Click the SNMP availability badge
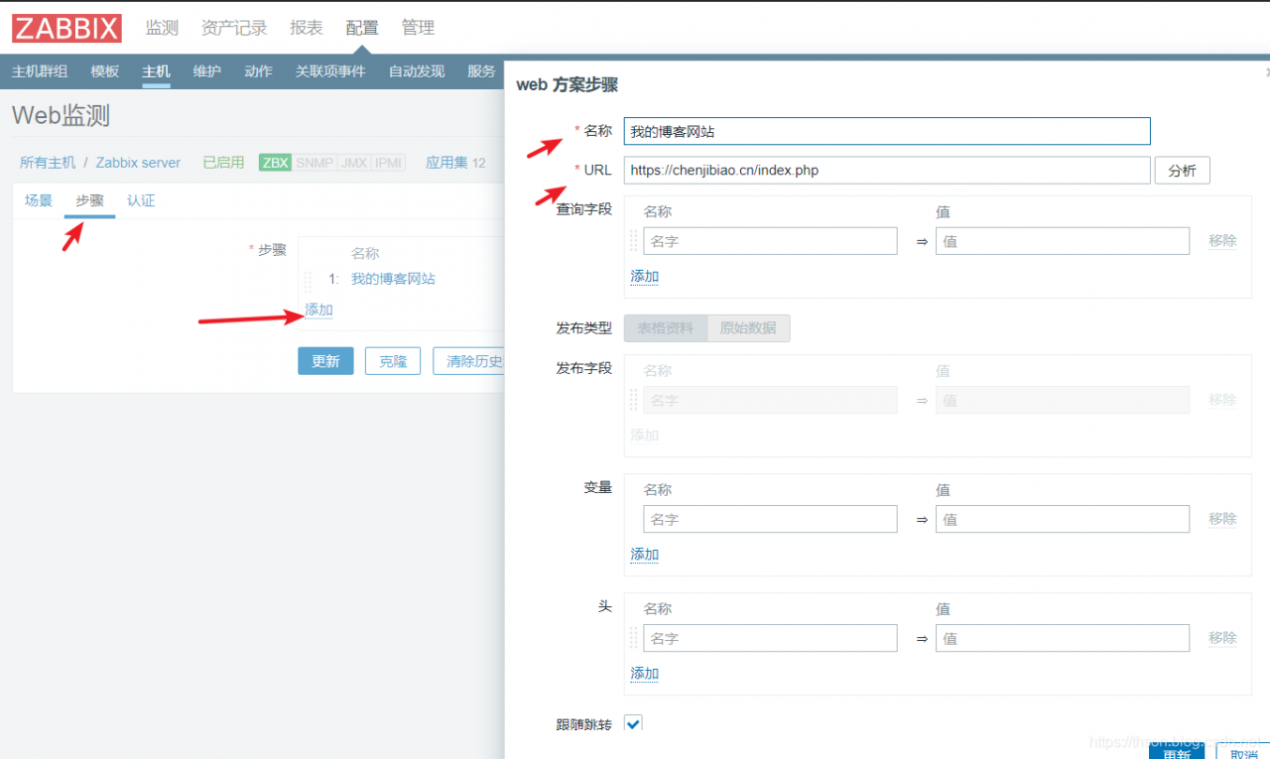Screen dimensions: 1270x759 [315, 163]
